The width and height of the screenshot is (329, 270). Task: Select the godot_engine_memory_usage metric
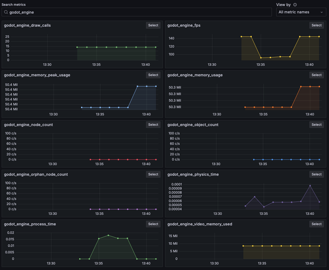click(317, 75)
